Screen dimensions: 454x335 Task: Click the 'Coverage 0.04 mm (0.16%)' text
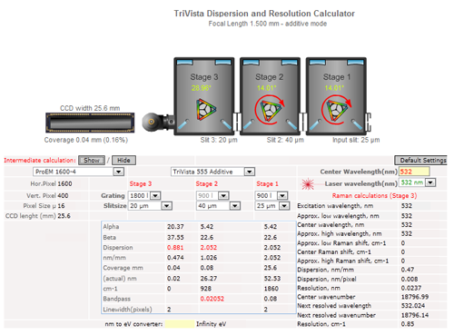click(86, 140)
